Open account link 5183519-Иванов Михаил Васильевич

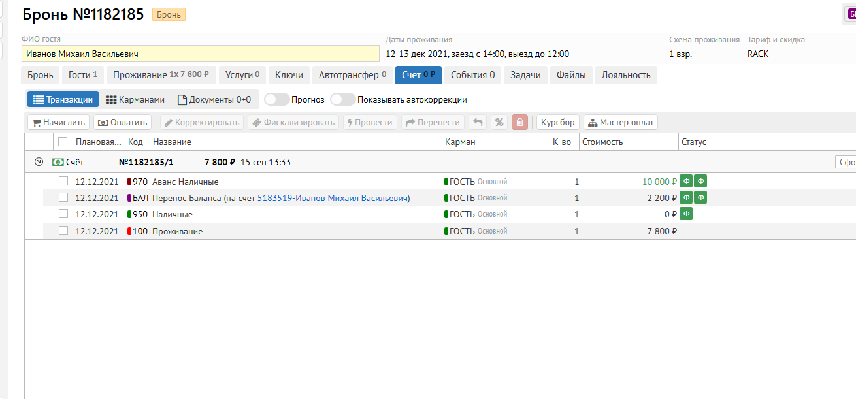(x=333, y=198)
